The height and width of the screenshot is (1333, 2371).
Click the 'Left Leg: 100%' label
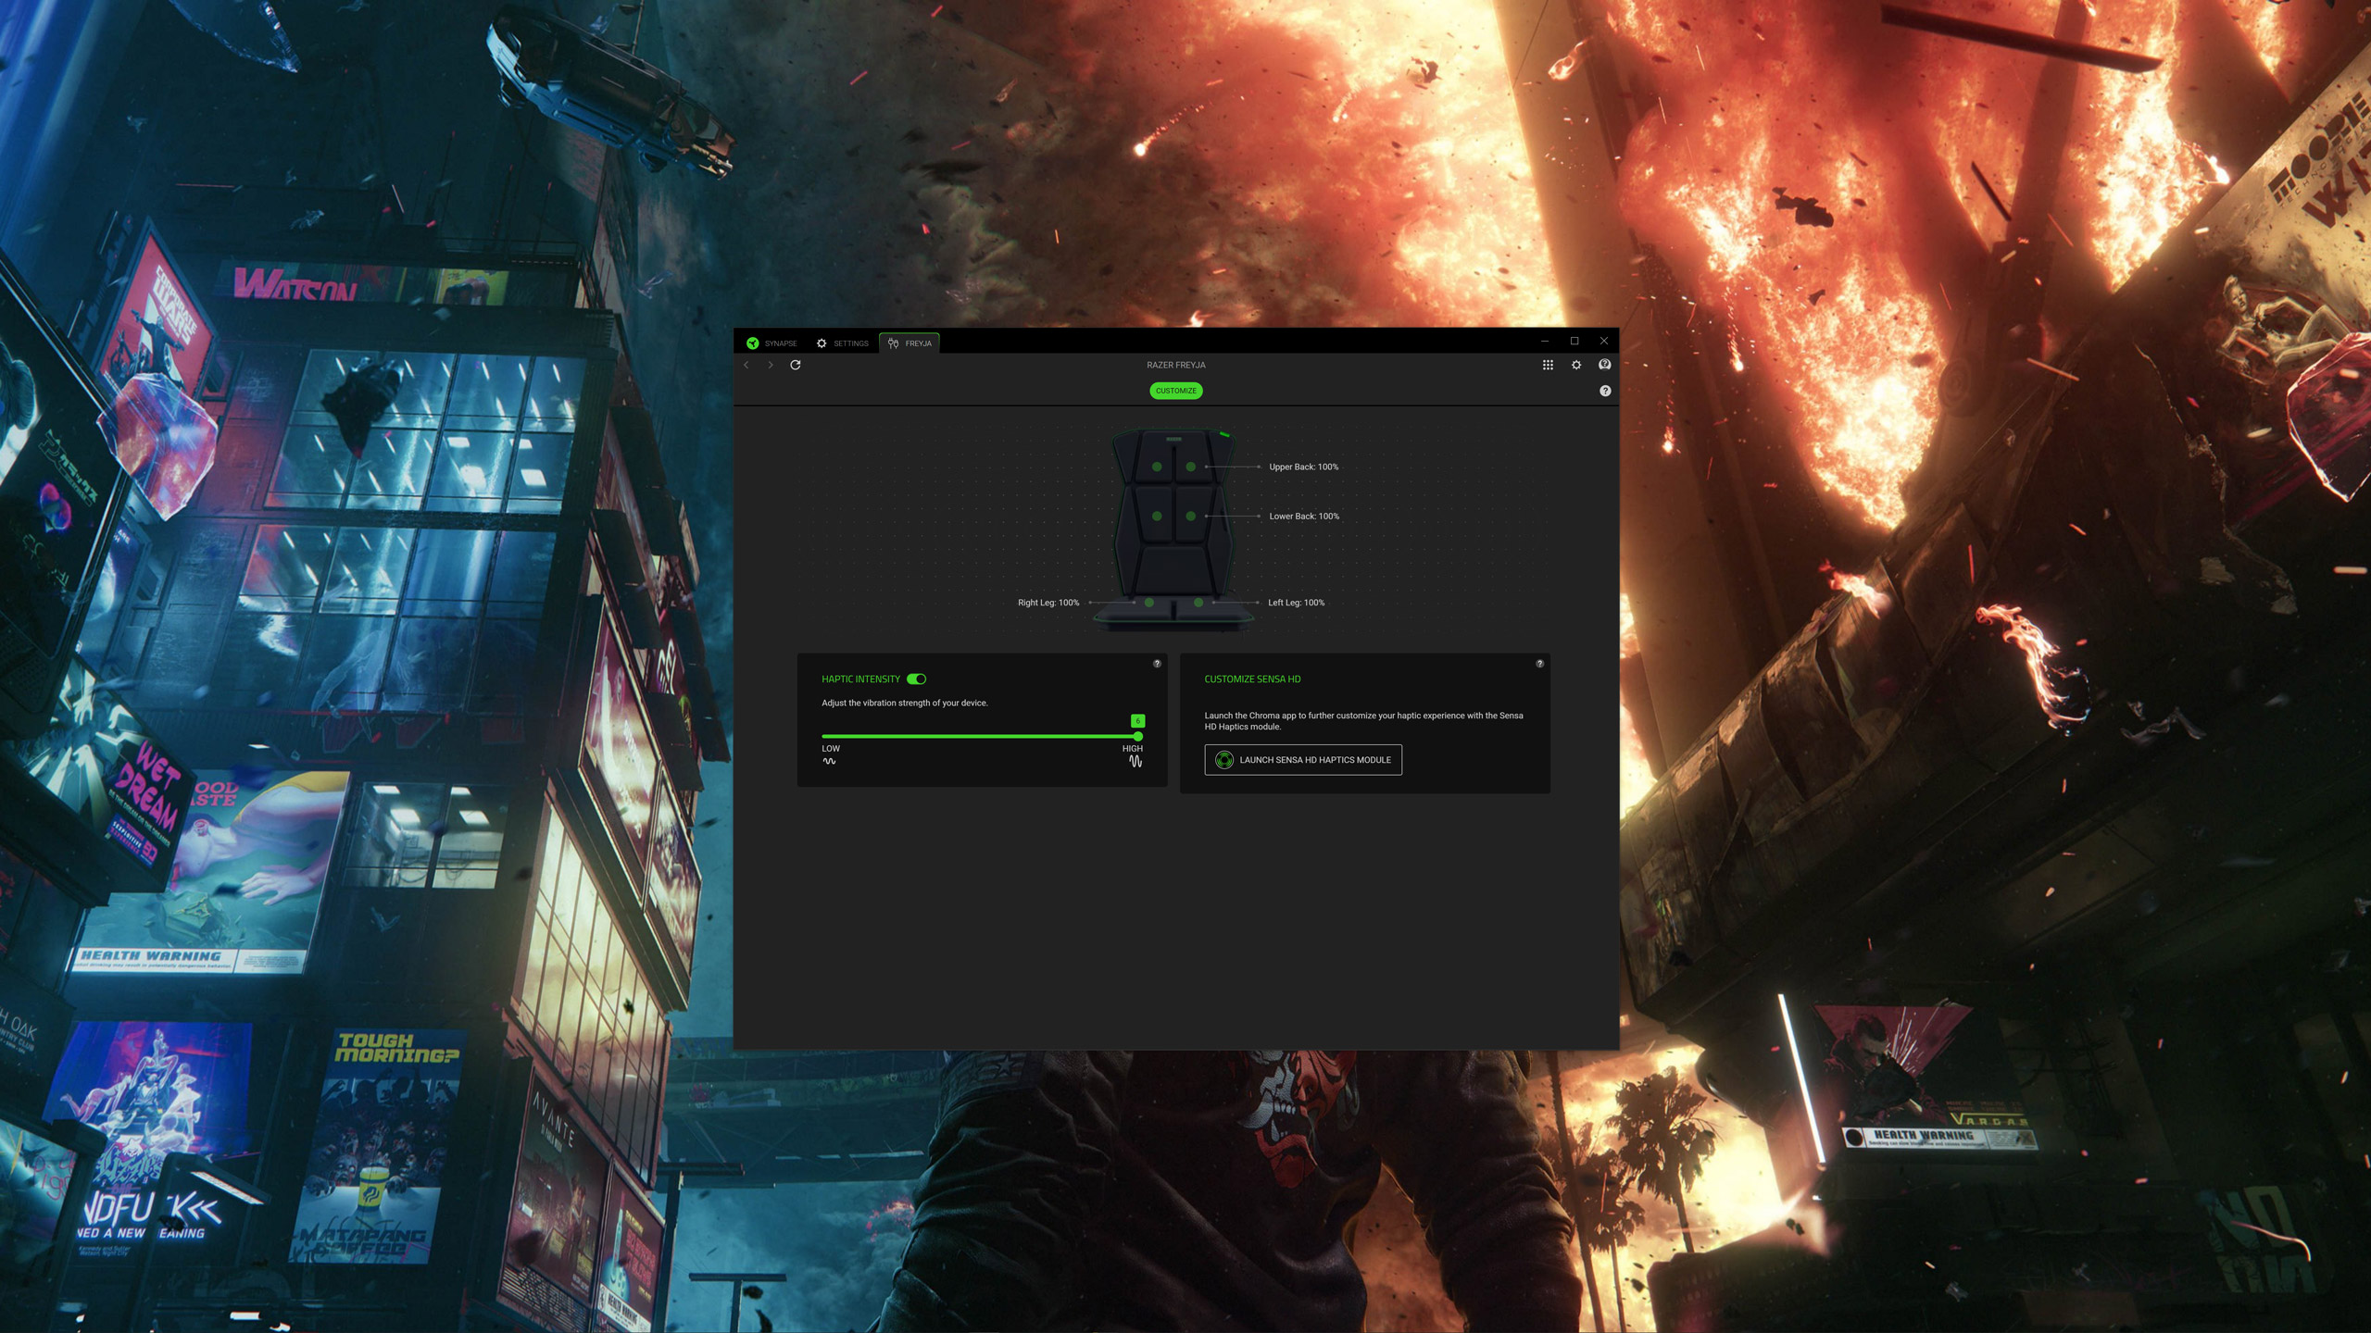pyautogui.click(x=1296, y=603)
